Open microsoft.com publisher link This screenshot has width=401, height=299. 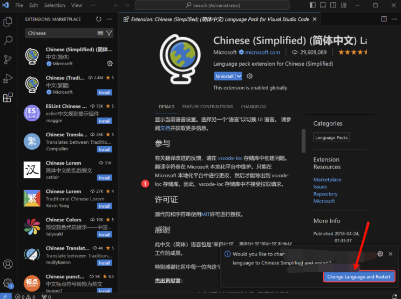(262, 52)
